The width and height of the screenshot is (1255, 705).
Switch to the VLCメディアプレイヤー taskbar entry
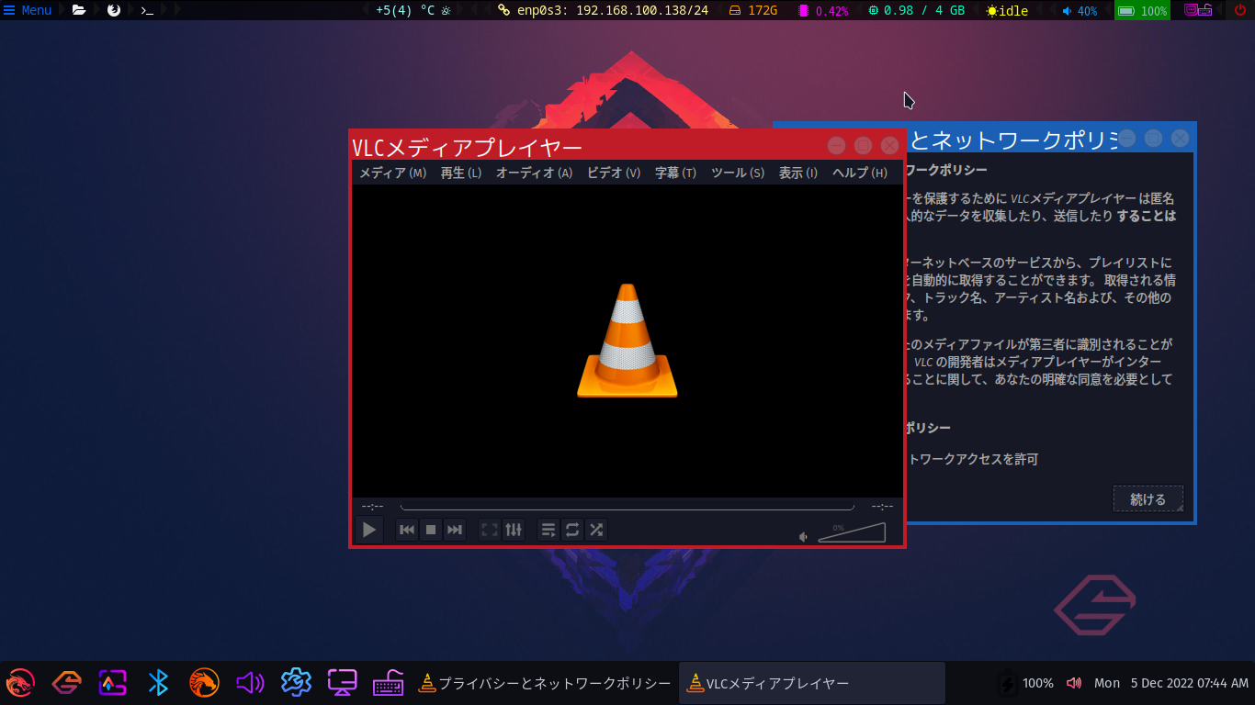(x=812, y=683)
